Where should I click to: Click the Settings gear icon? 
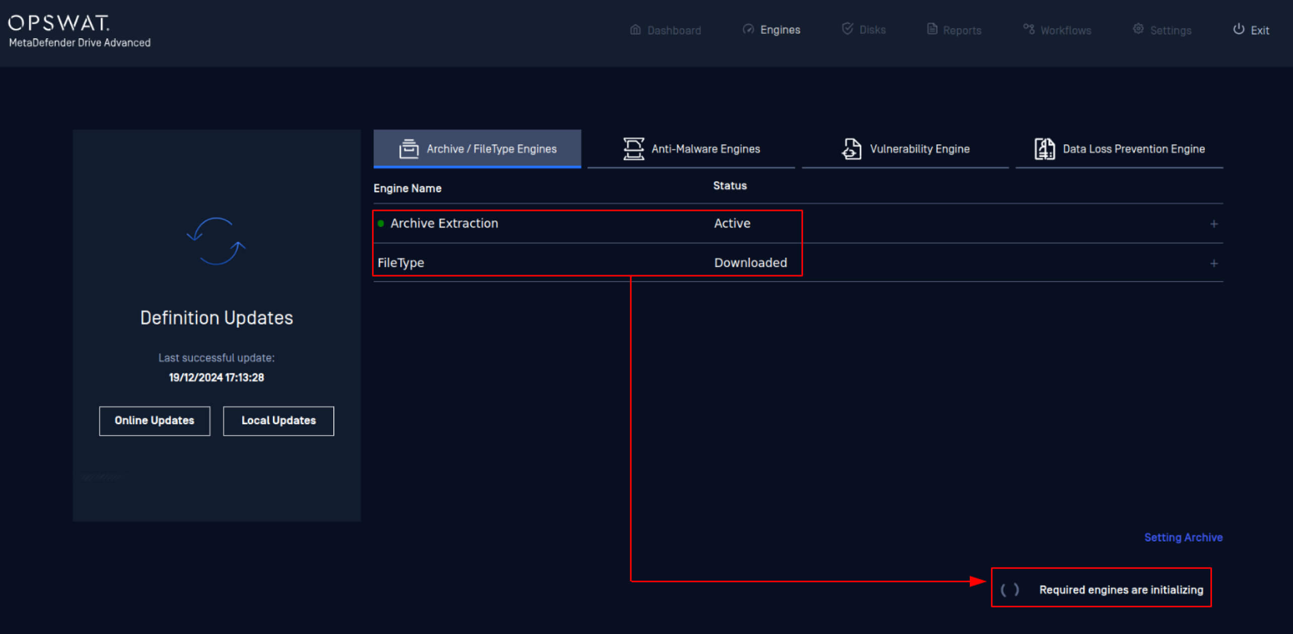click(1138, 29)
